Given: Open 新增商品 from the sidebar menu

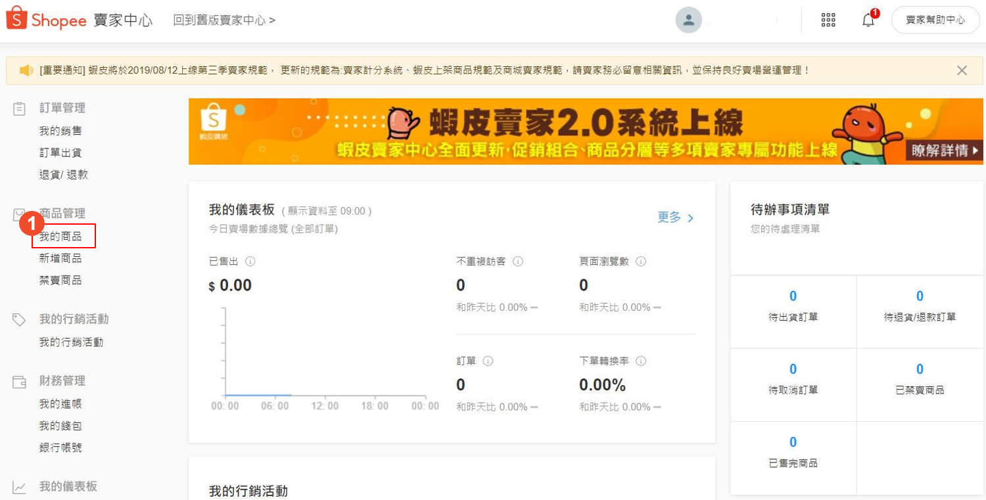Looking at the screenshot, I should pyautogui.click(x=60, y=258).
